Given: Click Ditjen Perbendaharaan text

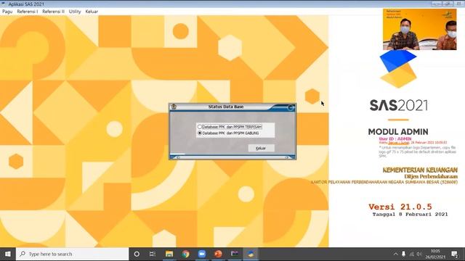Looking at the screenshot, I should coord(431,176).
